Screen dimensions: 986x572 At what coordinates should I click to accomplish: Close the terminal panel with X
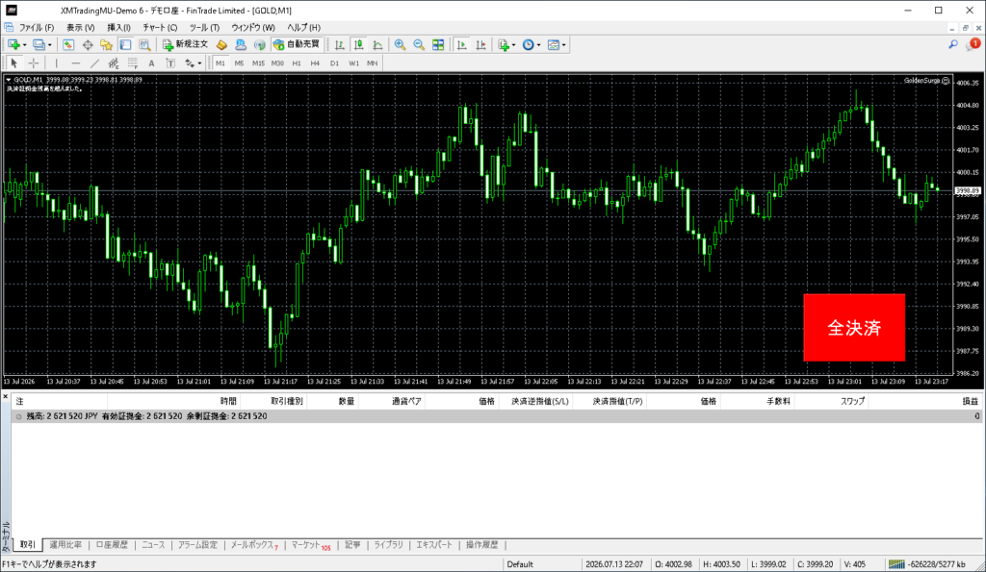pos(5,397)
